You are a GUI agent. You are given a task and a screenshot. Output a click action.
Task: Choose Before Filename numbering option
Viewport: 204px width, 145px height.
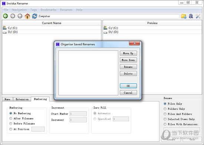(x=11, y=123)
